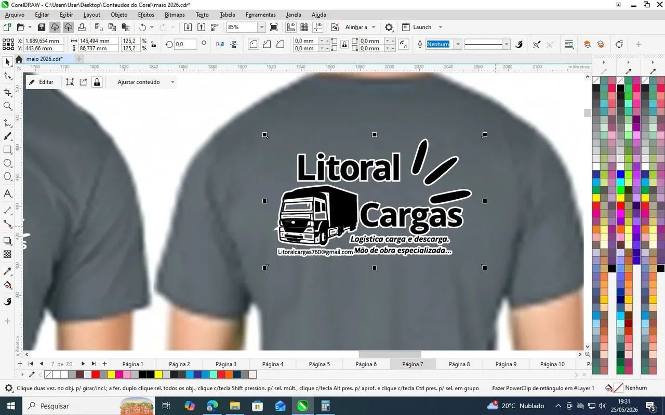Switch to Página 8 tab
Image resolution: width=665 pixels, height=415 pixels.
coord(459,364)
